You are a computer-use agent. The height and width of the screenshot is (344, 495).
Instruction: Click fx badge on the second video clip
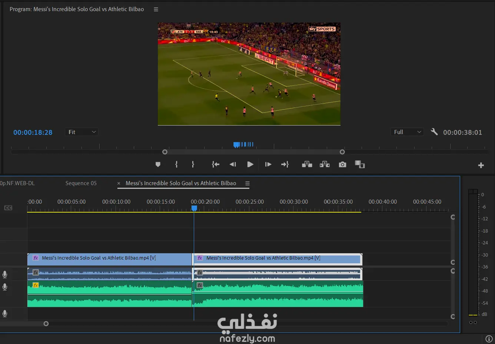[200, 258]
